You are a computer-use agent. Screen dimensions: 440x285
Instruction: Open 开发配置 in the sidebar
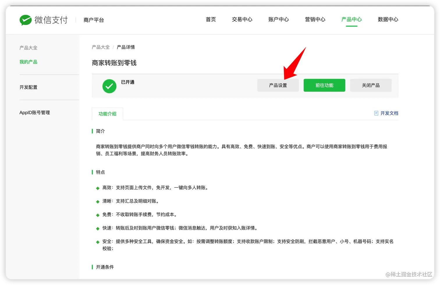(x=29, y=87)
